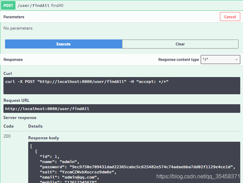Click the Request URL http://localhost:8080/user/findAll box
The width and height of the screenshot is (243, 183).
122,109
